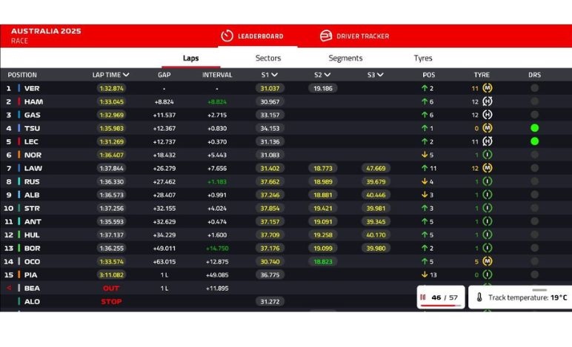
Task: Click LAW's grey DRS indicator
Action: [534, 168]
